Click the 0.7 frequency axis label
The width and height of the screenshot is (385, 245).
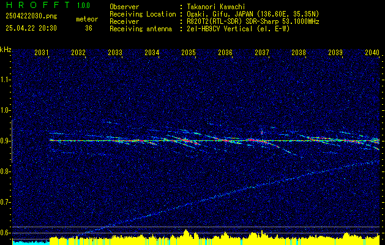click(6, 202)
